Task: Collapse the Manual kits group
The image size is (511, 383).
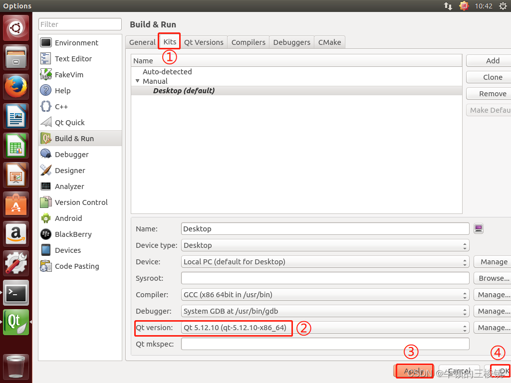Action: tap(137, 81)
